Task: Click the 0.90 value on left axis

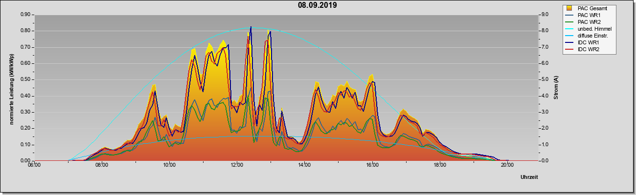Action: (25, 15)
